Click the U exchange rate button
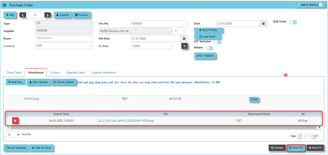Image resolution: width=328 pixels, height=155 pixels. pyautogui.click(x=184, y=46)
